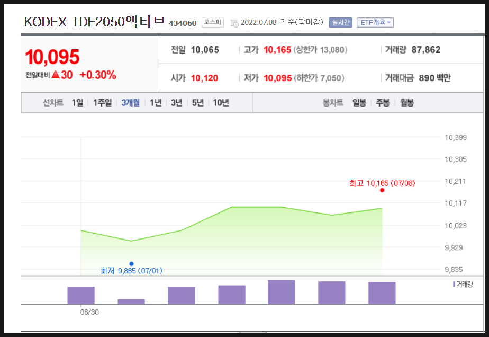Screen dimensions: 489x337
Task: Click the 10,399 price axis label
Action: tap(455, 137)
